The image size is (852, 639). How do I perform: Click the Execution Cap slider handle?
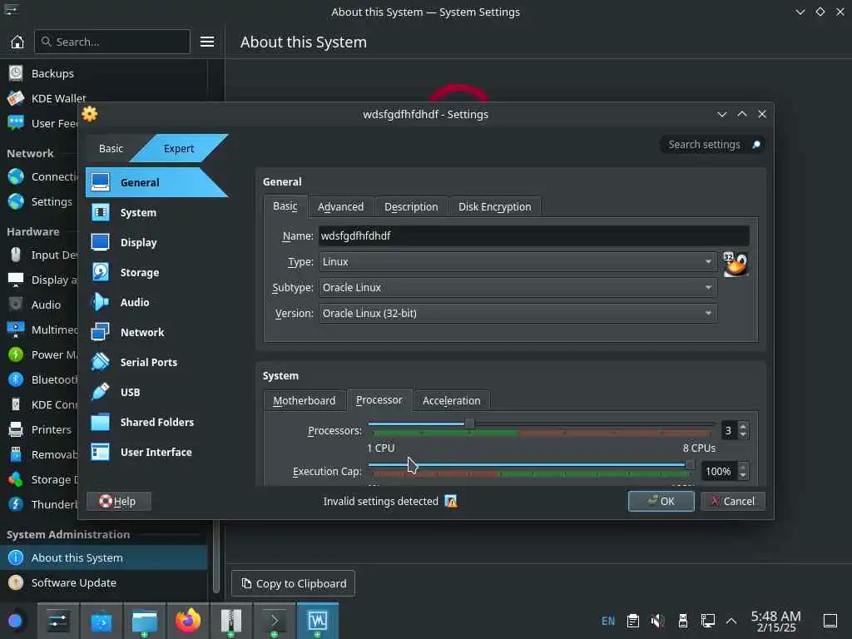690,464
